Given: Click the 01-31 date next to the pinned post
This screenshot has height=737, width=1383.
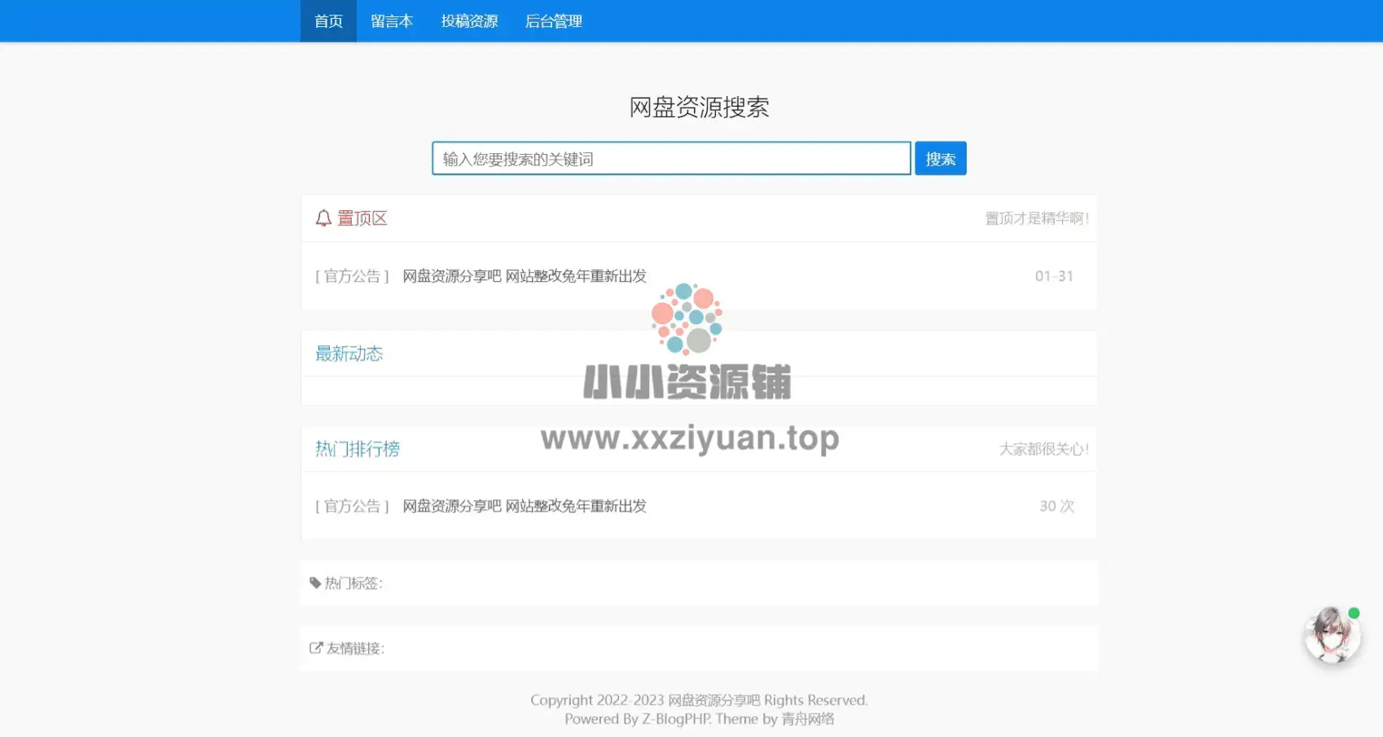Looking at the screenshot, I should click(x=1055, y=275).
